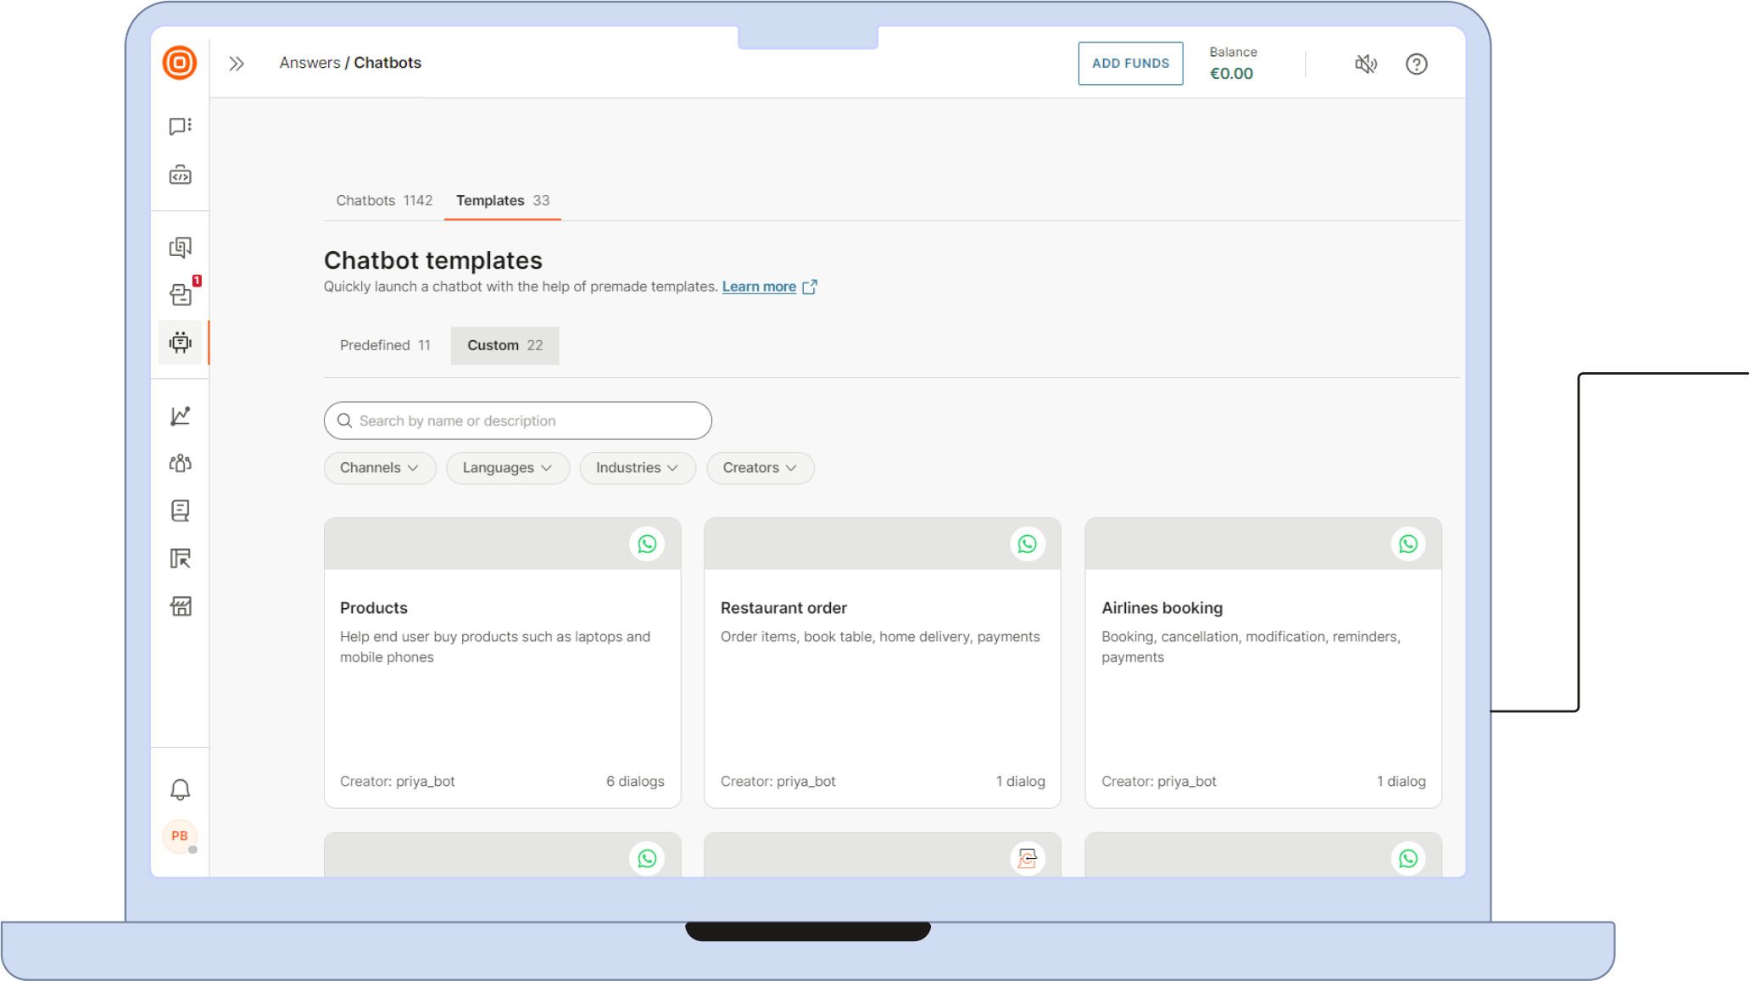Toggle the muted sound speaker icon
Viewport: 1750px width, 981px height.
coord(1365,64)
